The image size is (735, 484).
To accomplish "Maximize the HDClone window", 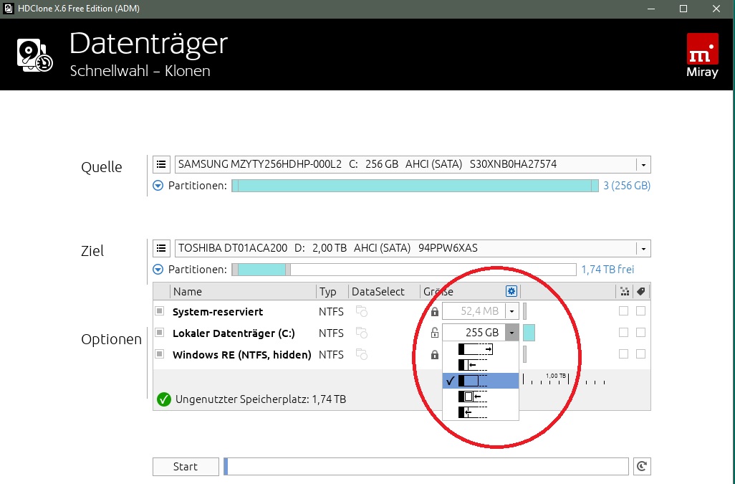I will [x=683, y=9].
